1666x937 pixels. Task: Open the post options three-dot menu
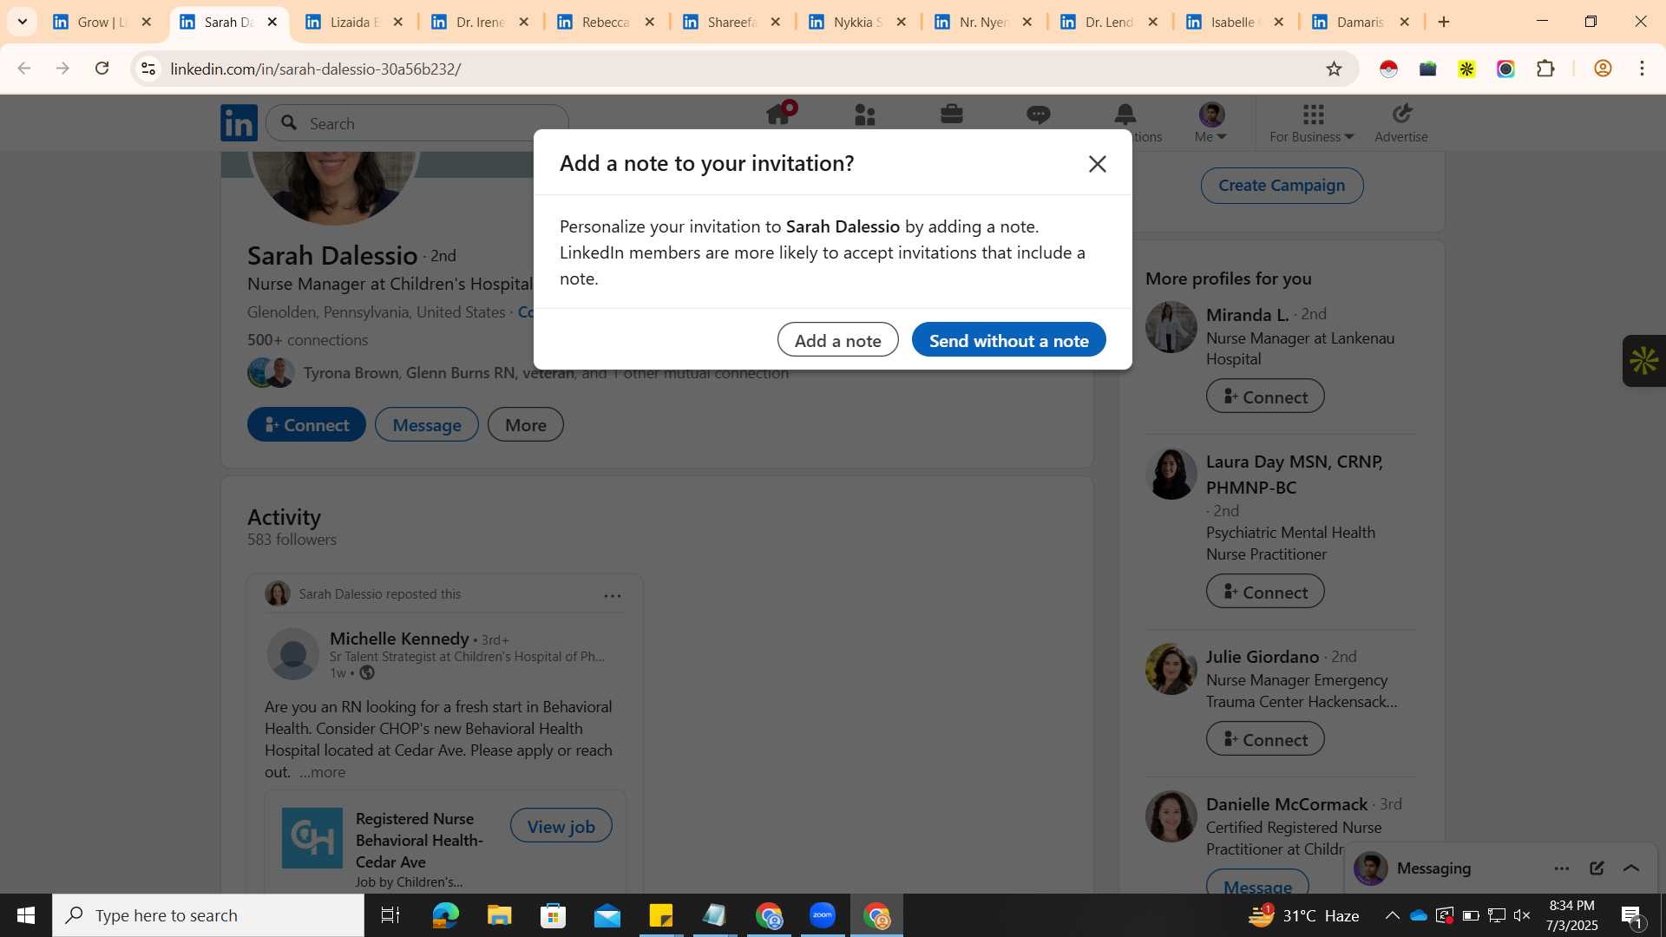(x=613, y=596)
